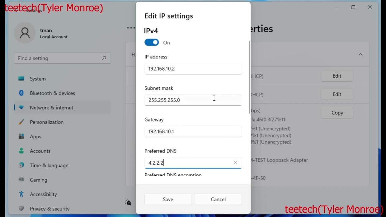386x217 pixels.
Task: Click the Find a setting search box
Action: tap(62, 58)
